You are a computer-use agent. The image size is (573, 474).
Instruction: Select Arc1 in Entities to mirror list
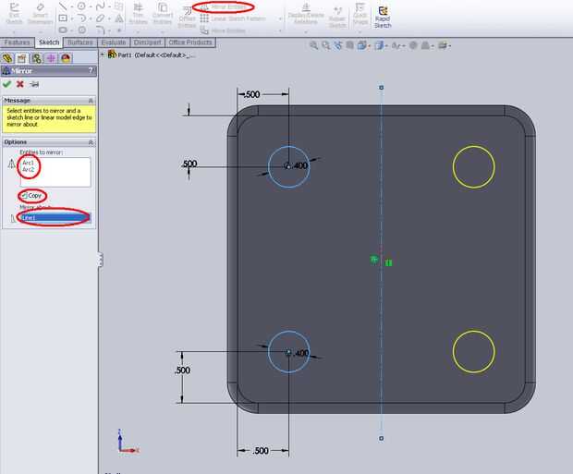28,163
